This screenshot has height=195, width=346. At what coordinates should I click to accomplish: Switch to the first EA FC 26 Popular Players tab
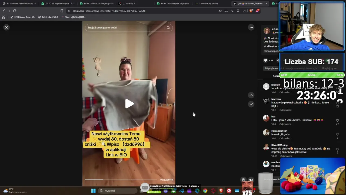pos(58,4)
